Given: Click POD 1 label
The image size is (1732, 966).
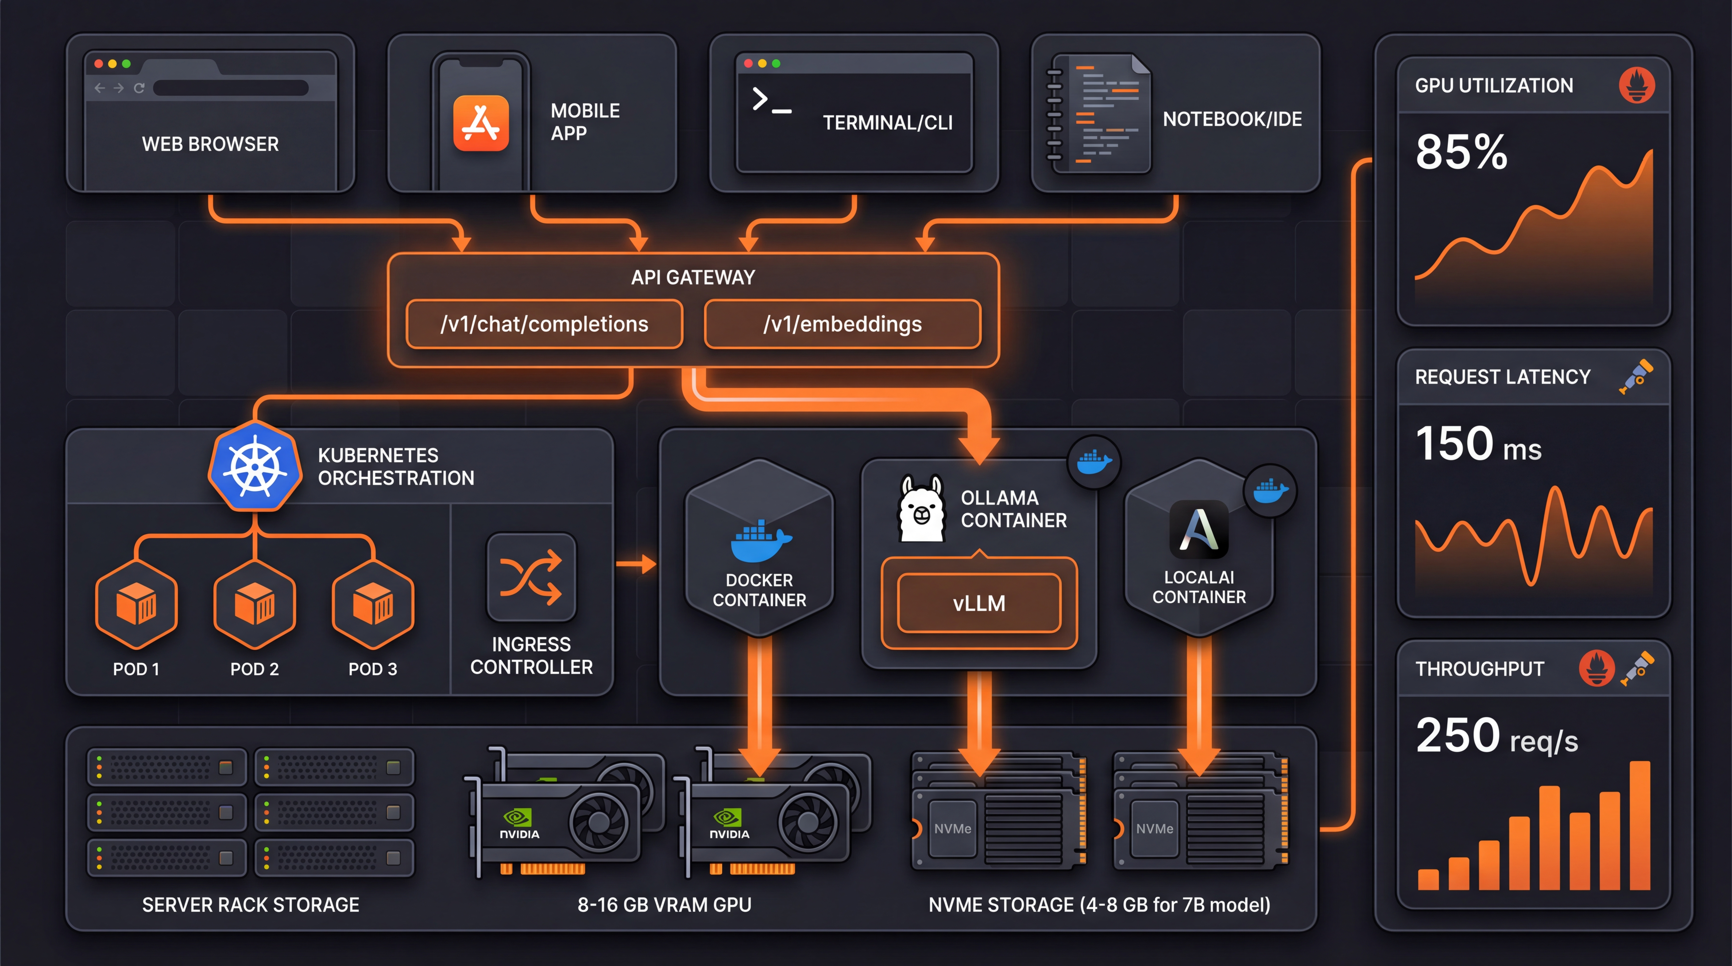Looking at the screenshot, I should coord(136,669).
